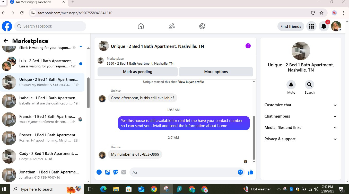The image size is (349, 194).
Task: Focus the Aa message input
Action: pyautogui.click(x=187, y=172)
